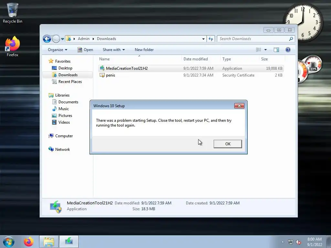Open the Pictures library
The height and width of the screenshot is (248, 331).
click(65, 115)
